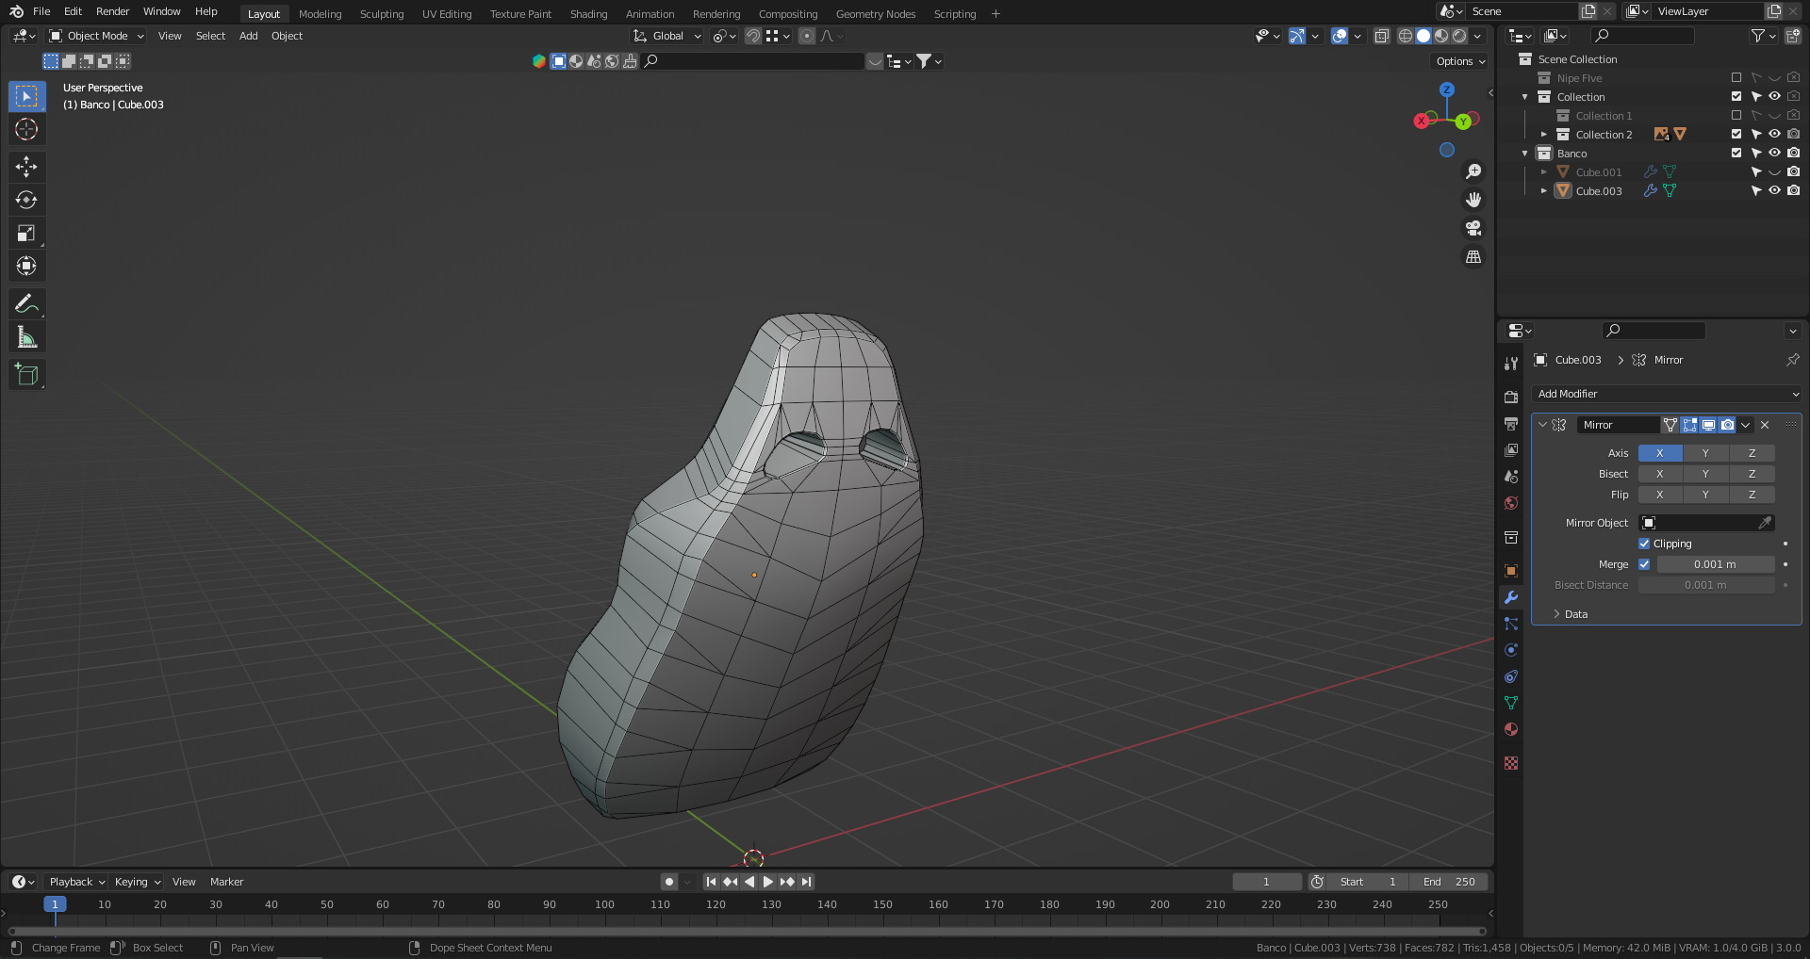Open the Render menu
1810x959 pixels.
click(112, 11)
